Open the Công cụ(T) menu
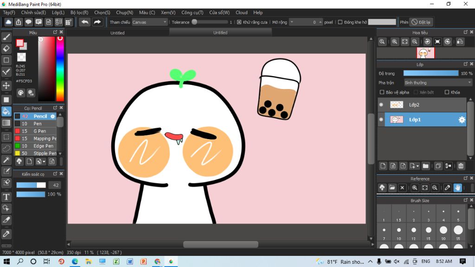Screen dimensions: 475x267 point(192,13)
